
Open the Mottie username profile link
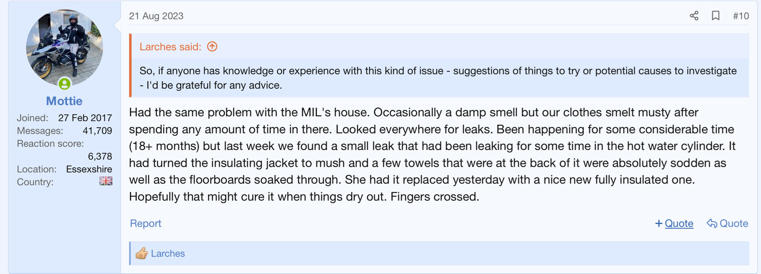[64, 101]
